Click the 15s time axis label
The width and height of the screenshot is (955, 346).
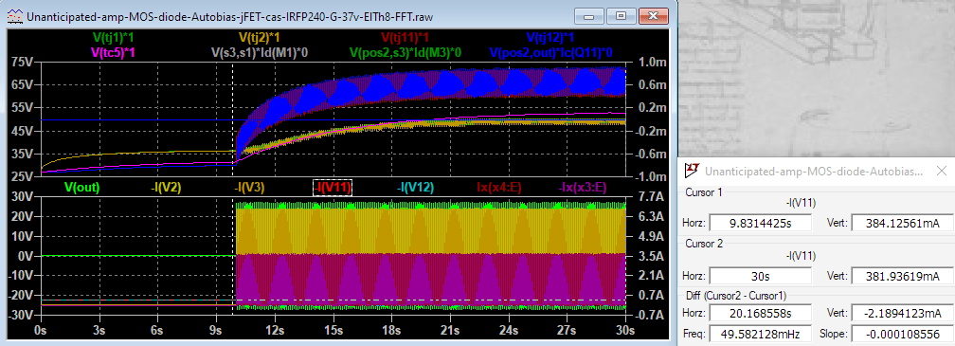point(333,331)
